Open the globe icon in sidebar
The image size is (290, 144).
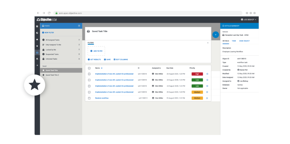pyautogui.click(x=37, y=33)
